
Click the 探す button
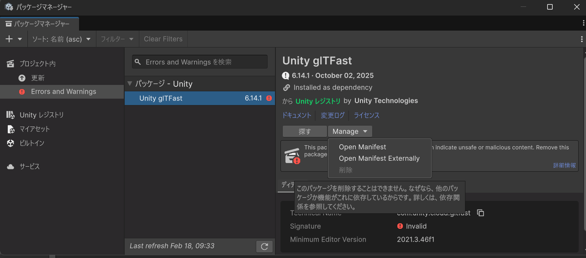pos(305,132)
